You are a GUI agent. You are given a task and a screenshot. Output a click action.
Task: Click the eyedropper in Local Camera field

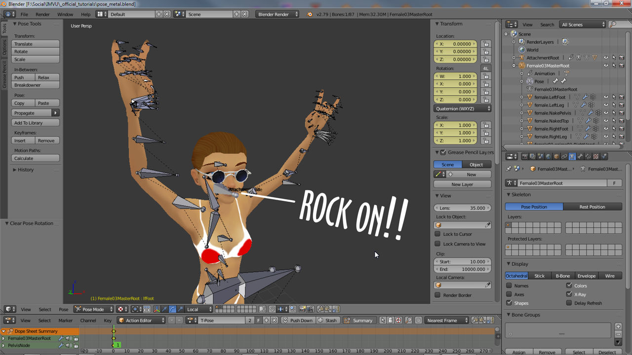pos(487,285)
